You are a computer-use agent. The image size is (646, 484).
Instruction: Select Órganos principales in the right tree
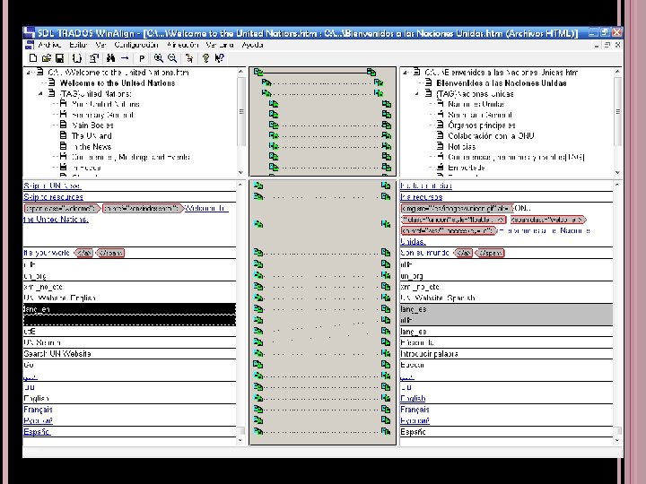pos(482,125)
